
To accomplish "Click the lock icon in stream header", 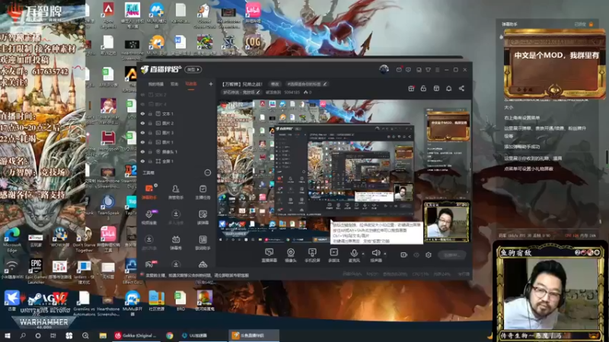I will point(423,88).
